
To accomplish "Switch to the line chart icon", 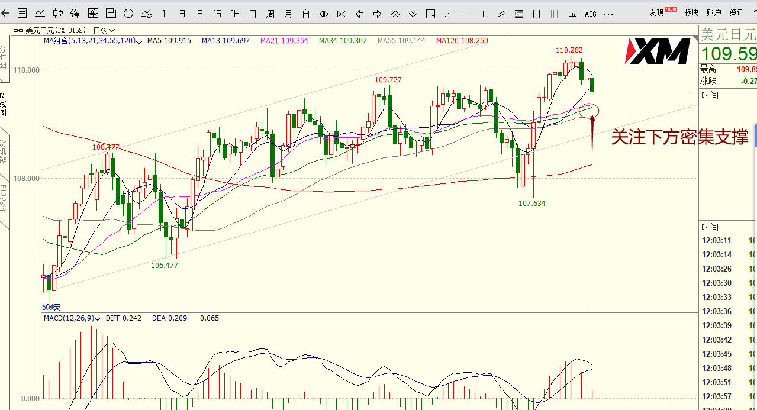I will (x=40, y=13).
